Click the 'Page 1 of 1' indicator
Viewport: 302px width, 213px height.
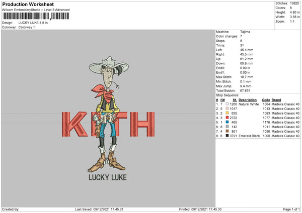[291, 209]
